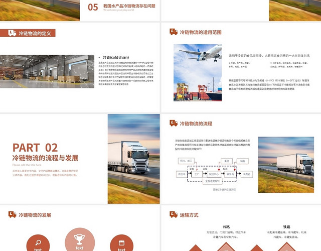Select the airplane and port photo

[x=198, y=72]
